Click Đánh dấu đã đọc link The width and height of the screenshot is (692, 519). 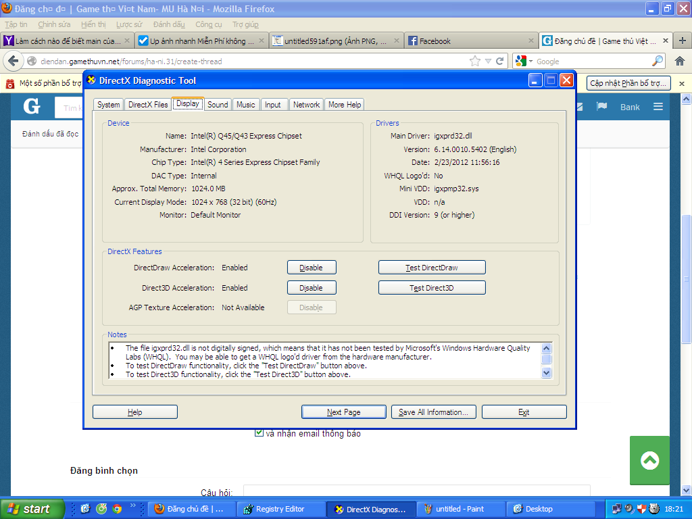tap(50, 134)
